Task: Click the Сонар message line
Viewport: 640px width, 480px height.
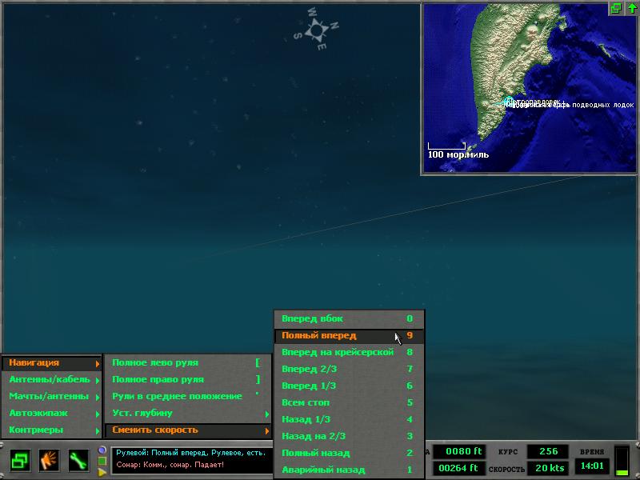Action: click(x=170, y=465)
